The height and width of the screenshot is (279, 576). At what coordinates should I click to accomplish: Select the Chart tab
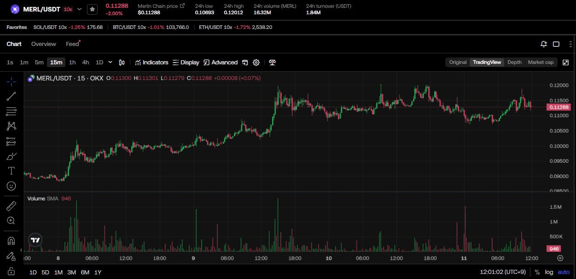(x=14, y=44)
